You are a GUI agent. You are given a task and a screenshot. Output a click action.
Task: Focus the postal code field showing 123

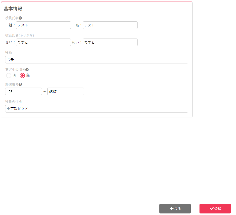pos(23,91)
